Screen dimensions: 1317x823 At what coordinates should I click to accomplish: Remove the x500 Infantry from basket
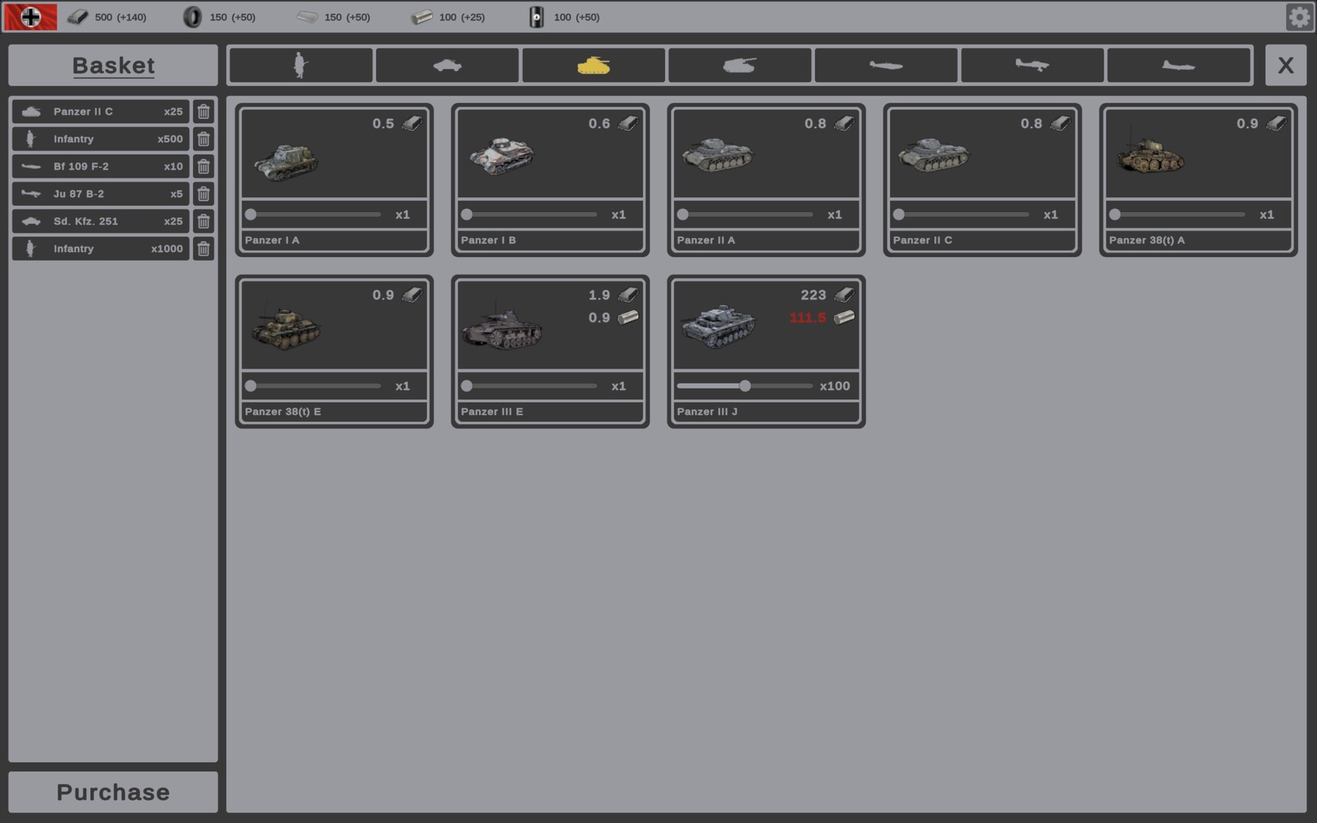[203, 139]
